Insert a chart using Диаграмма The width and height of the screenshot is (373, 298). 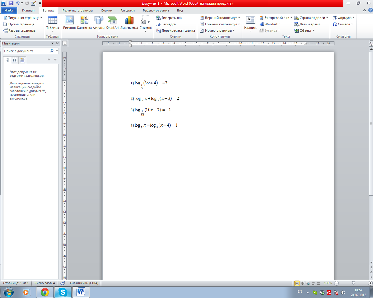[129, 23]
